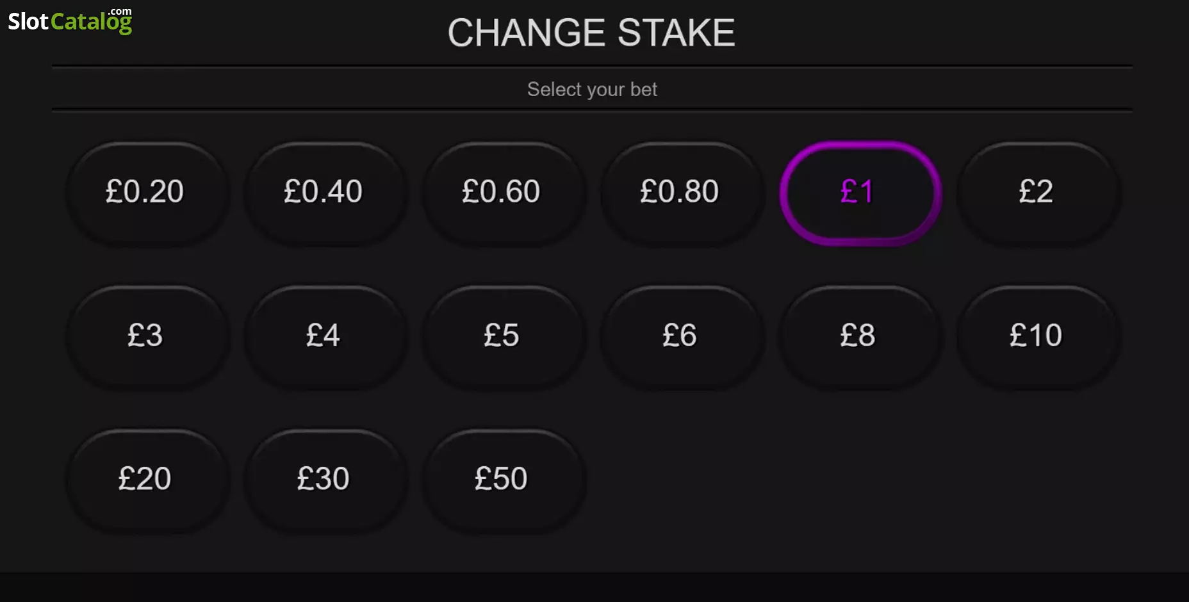Select the £30 bet option
The width and height of the screenshot is (1189, 602).
(324, 479)
